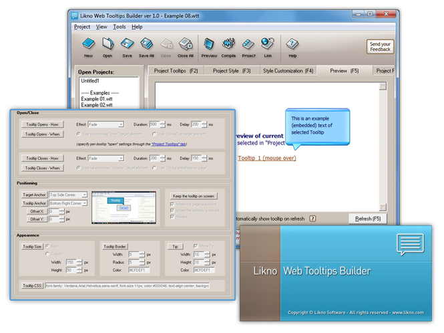Toggle the Show Tip checkbox
The width and height of the screenshot is (444, 333).
coord(196,246)
